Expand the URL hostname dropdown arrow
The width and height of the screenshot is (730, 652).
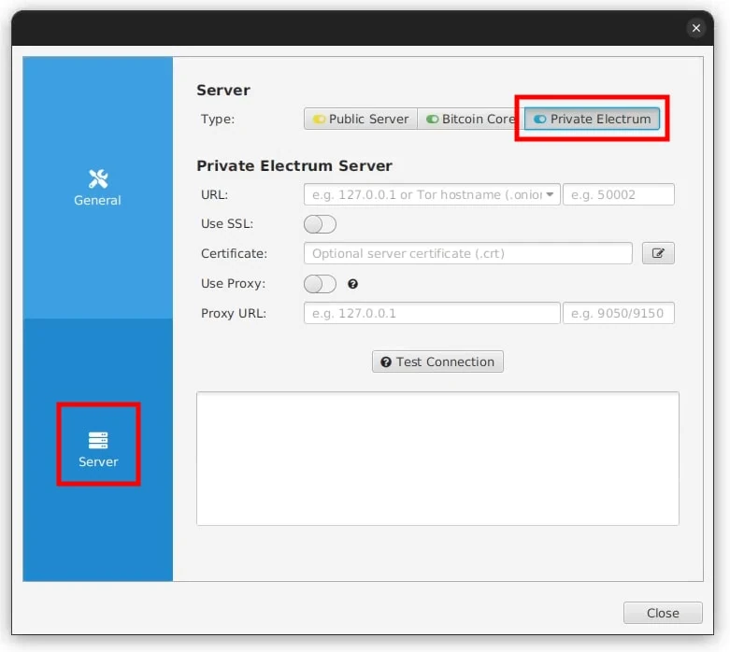coord(550,194)
